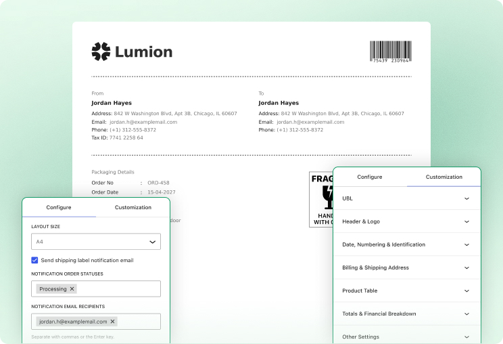Screen dimensions: 503x344
Task: Select Customization tab in right panel
Action: (x=444, y=177)
